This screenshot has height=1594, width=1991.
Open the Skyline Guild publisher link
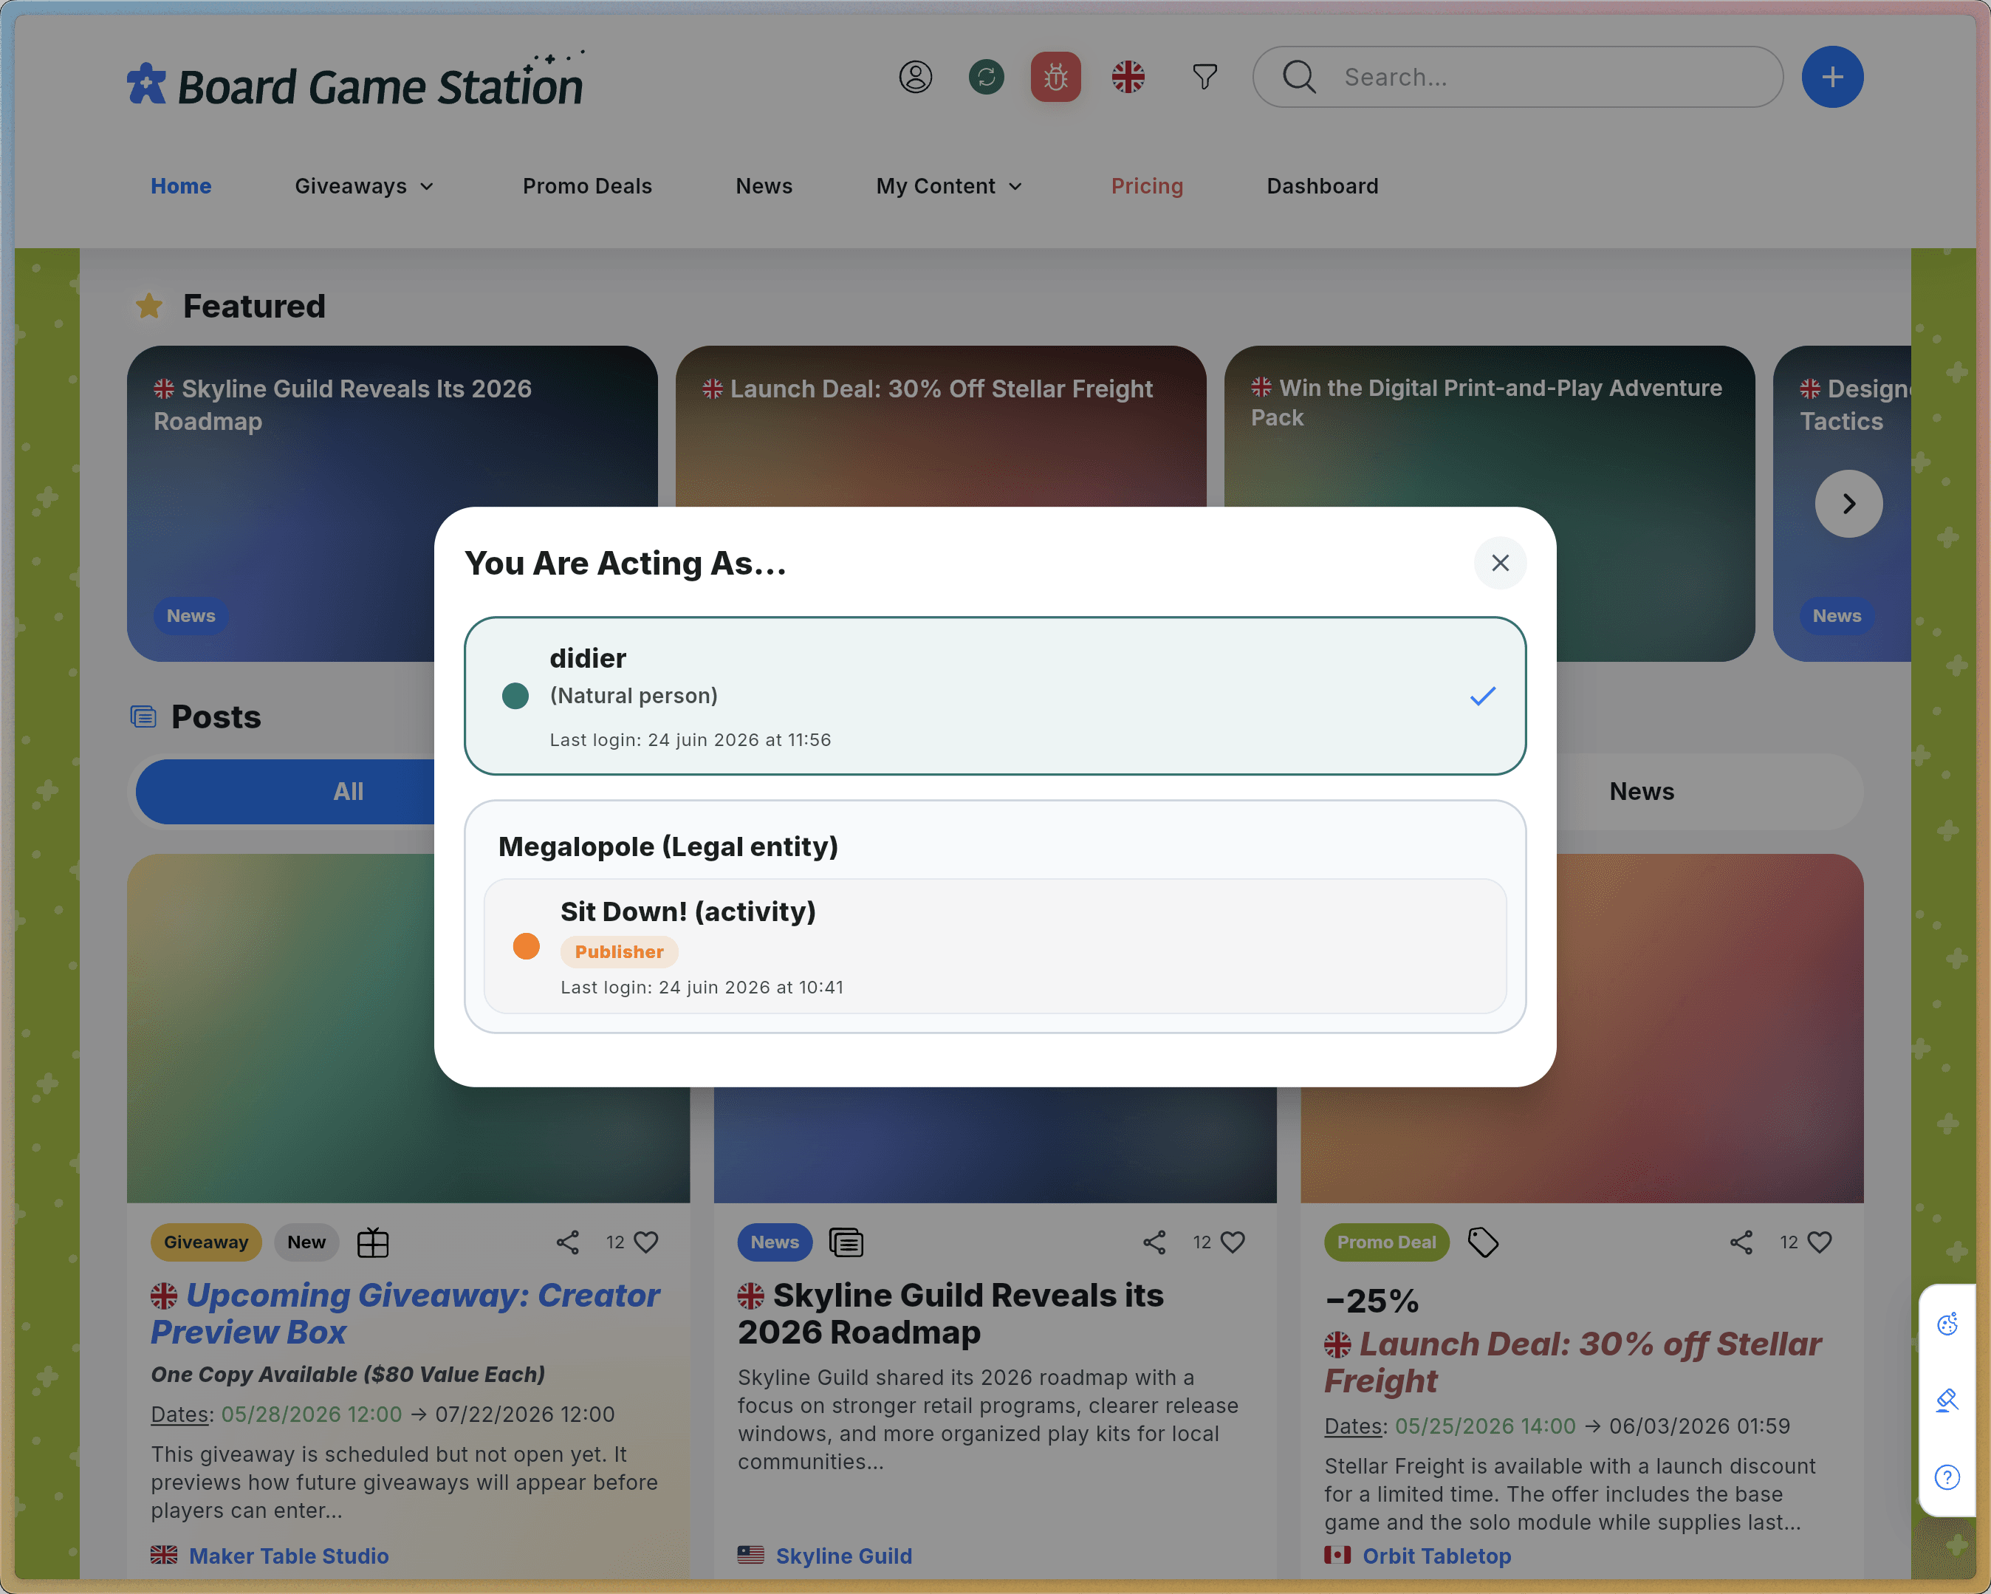click(x=843, y=1555)
